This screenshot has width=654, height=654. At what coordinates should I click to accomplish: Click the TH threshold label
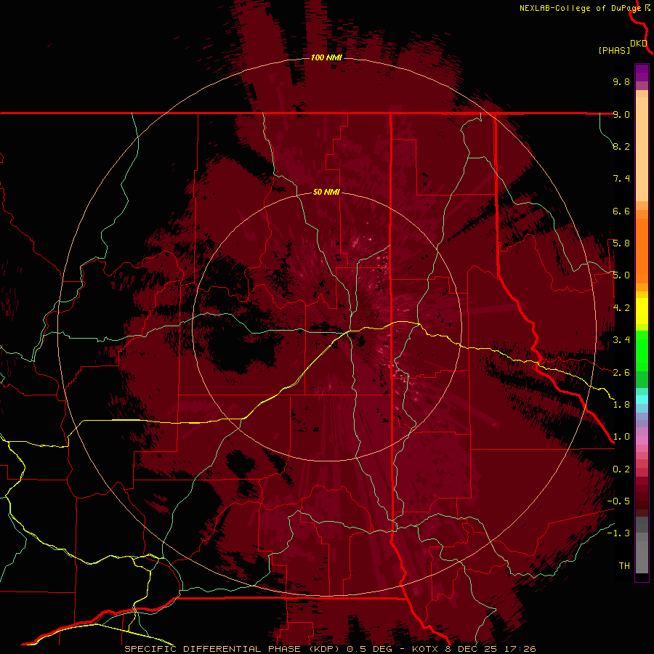click(x=624, y=566)
